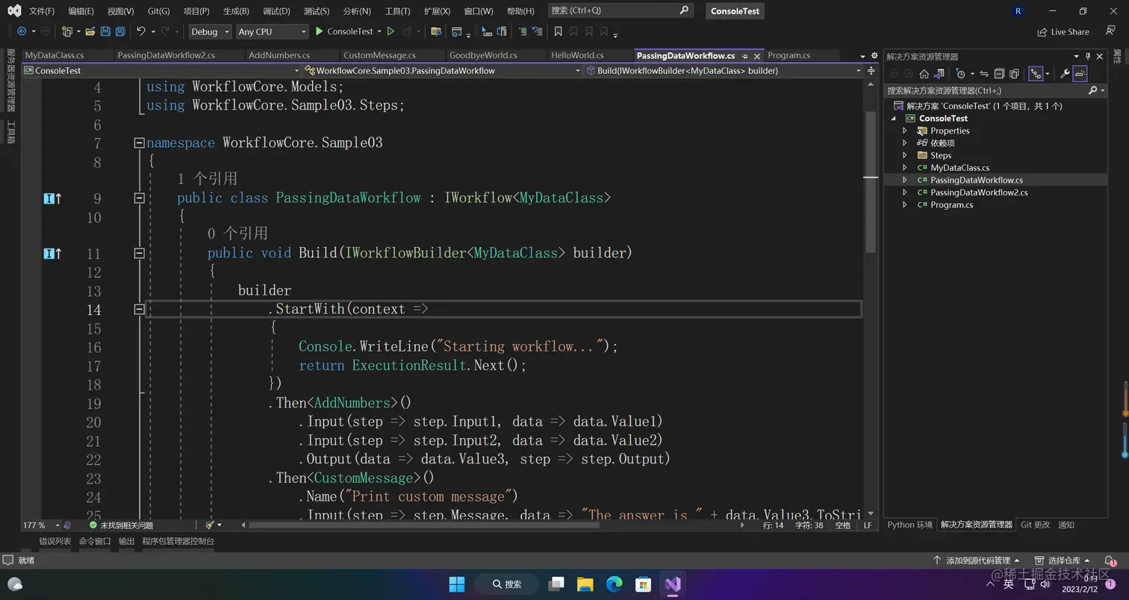Click Show All Files icon in Solution Explorer
Viewport: 1129px width, 600px height.
pyautogui.click(x=1014, y=73)
